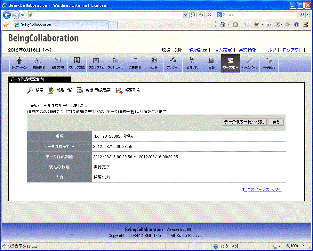
Task: Go to トップページ in navigation bar
Action: point(20,63)
